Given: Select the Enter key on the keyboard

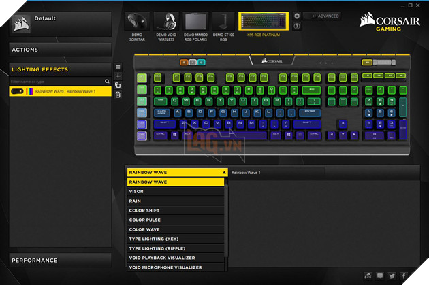Looking at the screenshot, I should tap(310, 113).
